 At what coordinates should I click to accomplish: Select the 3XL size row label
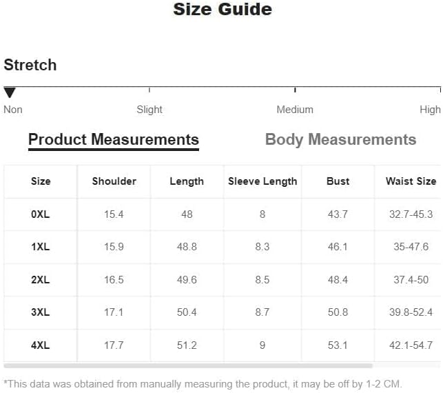(41, 312)
